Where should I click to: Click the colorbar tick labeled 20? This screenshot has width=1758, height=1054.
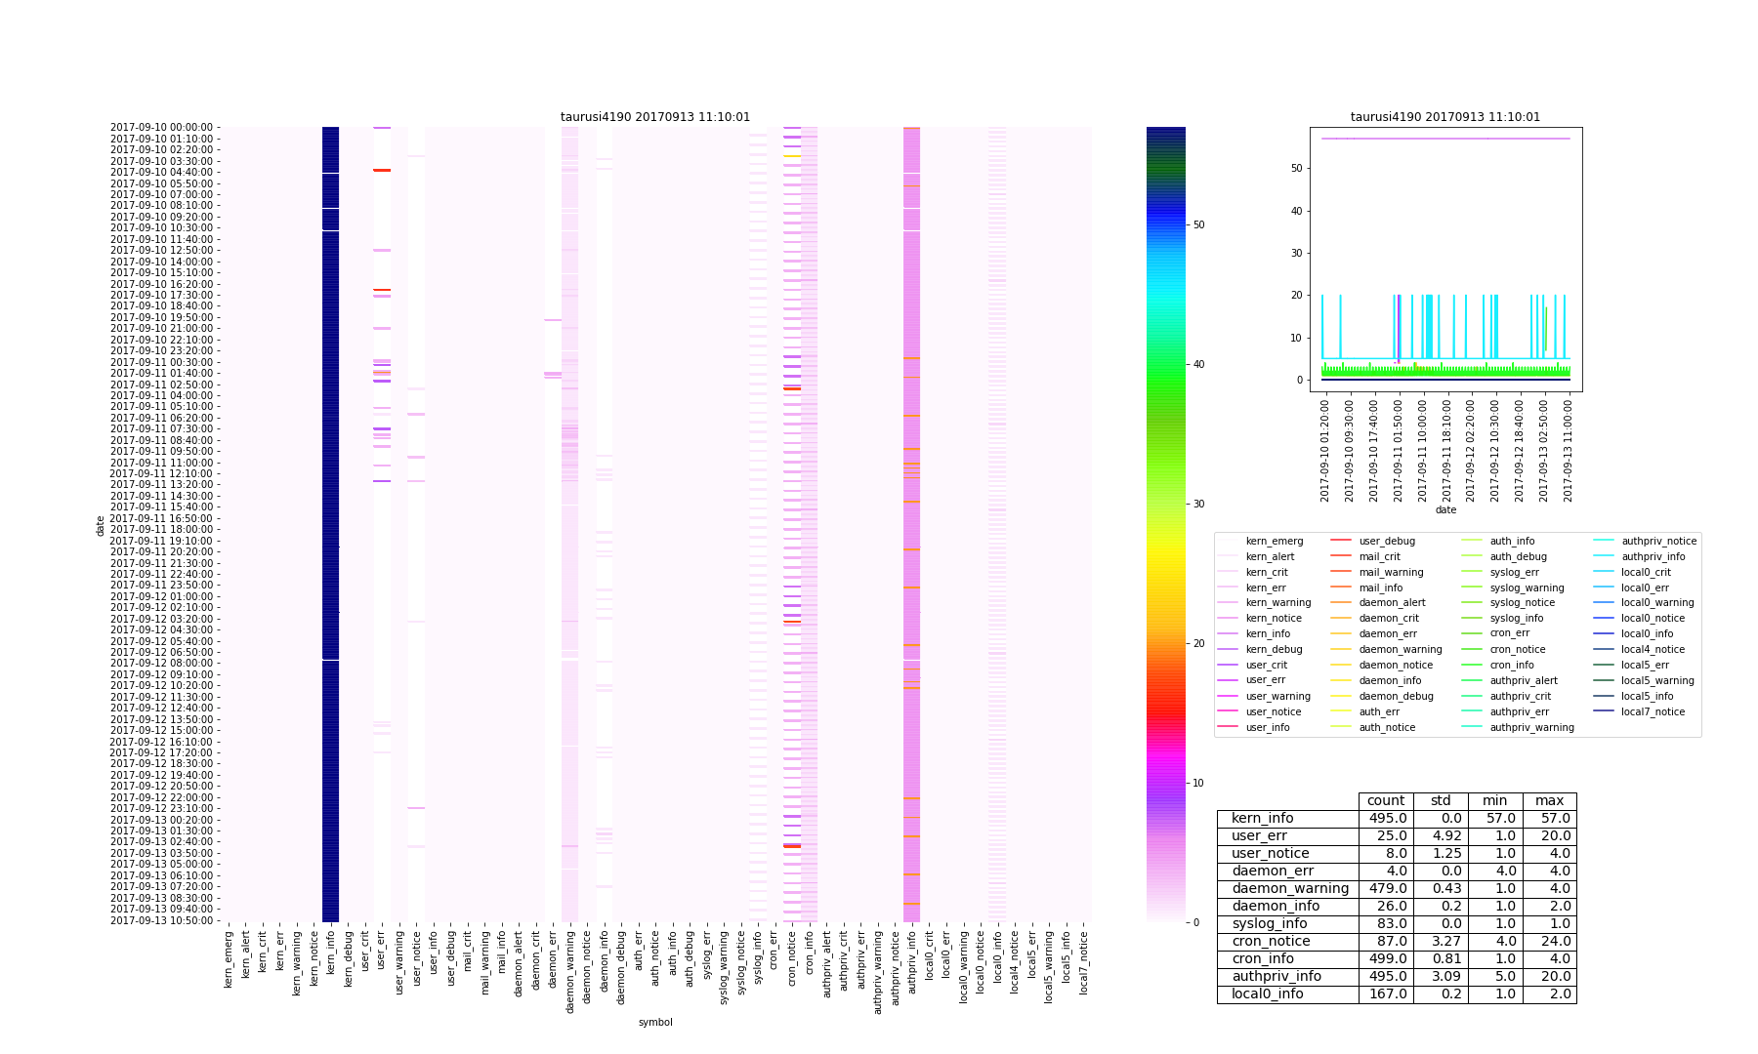tap(1198, 644)
